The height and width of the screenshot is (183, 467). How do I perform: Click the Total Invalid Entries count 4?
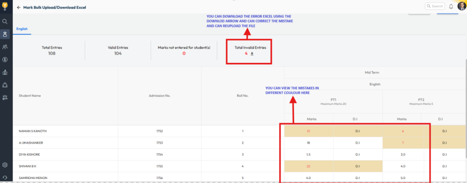pos(246,54)
